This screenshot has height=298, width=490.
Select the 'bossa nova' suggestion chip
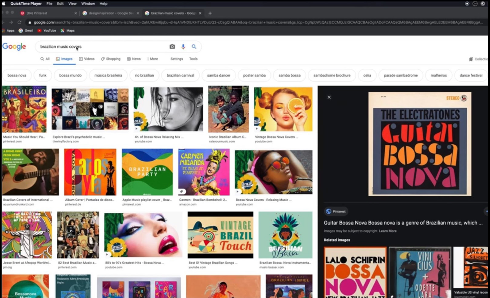[17, 75]
